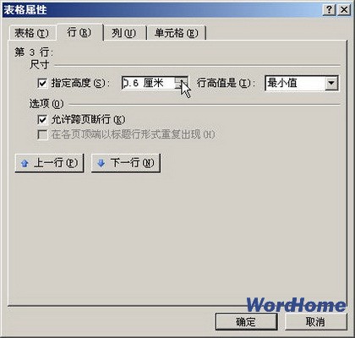Go to next row with 下一行 button
The width and height of the screenshot is (355, 338).
pyautogui.click(x=126, y=163)
